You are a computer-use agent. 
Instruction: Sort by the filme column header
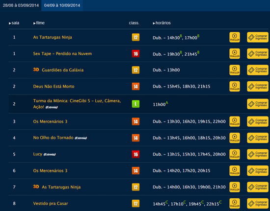coord(39,23)
